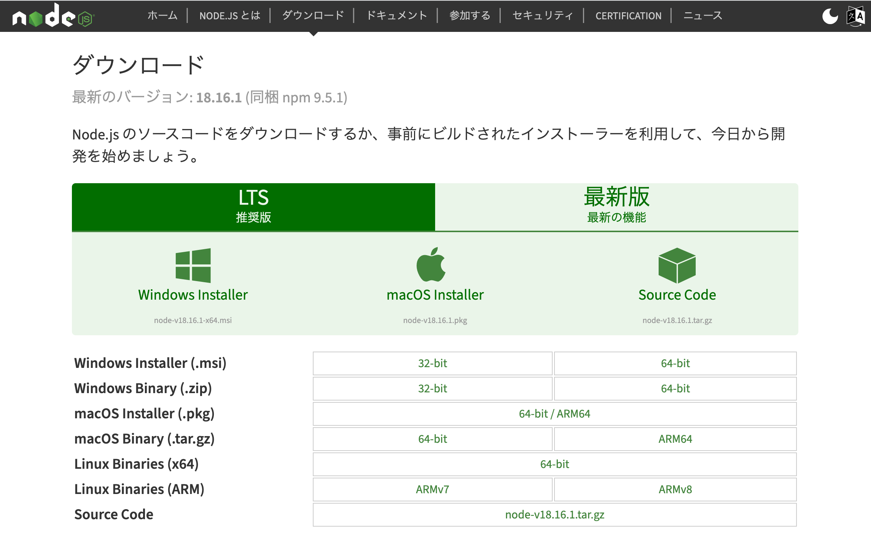Open the ニュース menu item
The height and width of the screenshot is (537, 871).
click(703, 16)
